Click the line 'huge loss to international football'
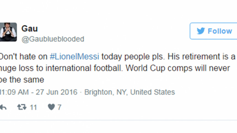 [x=61, y=68]
